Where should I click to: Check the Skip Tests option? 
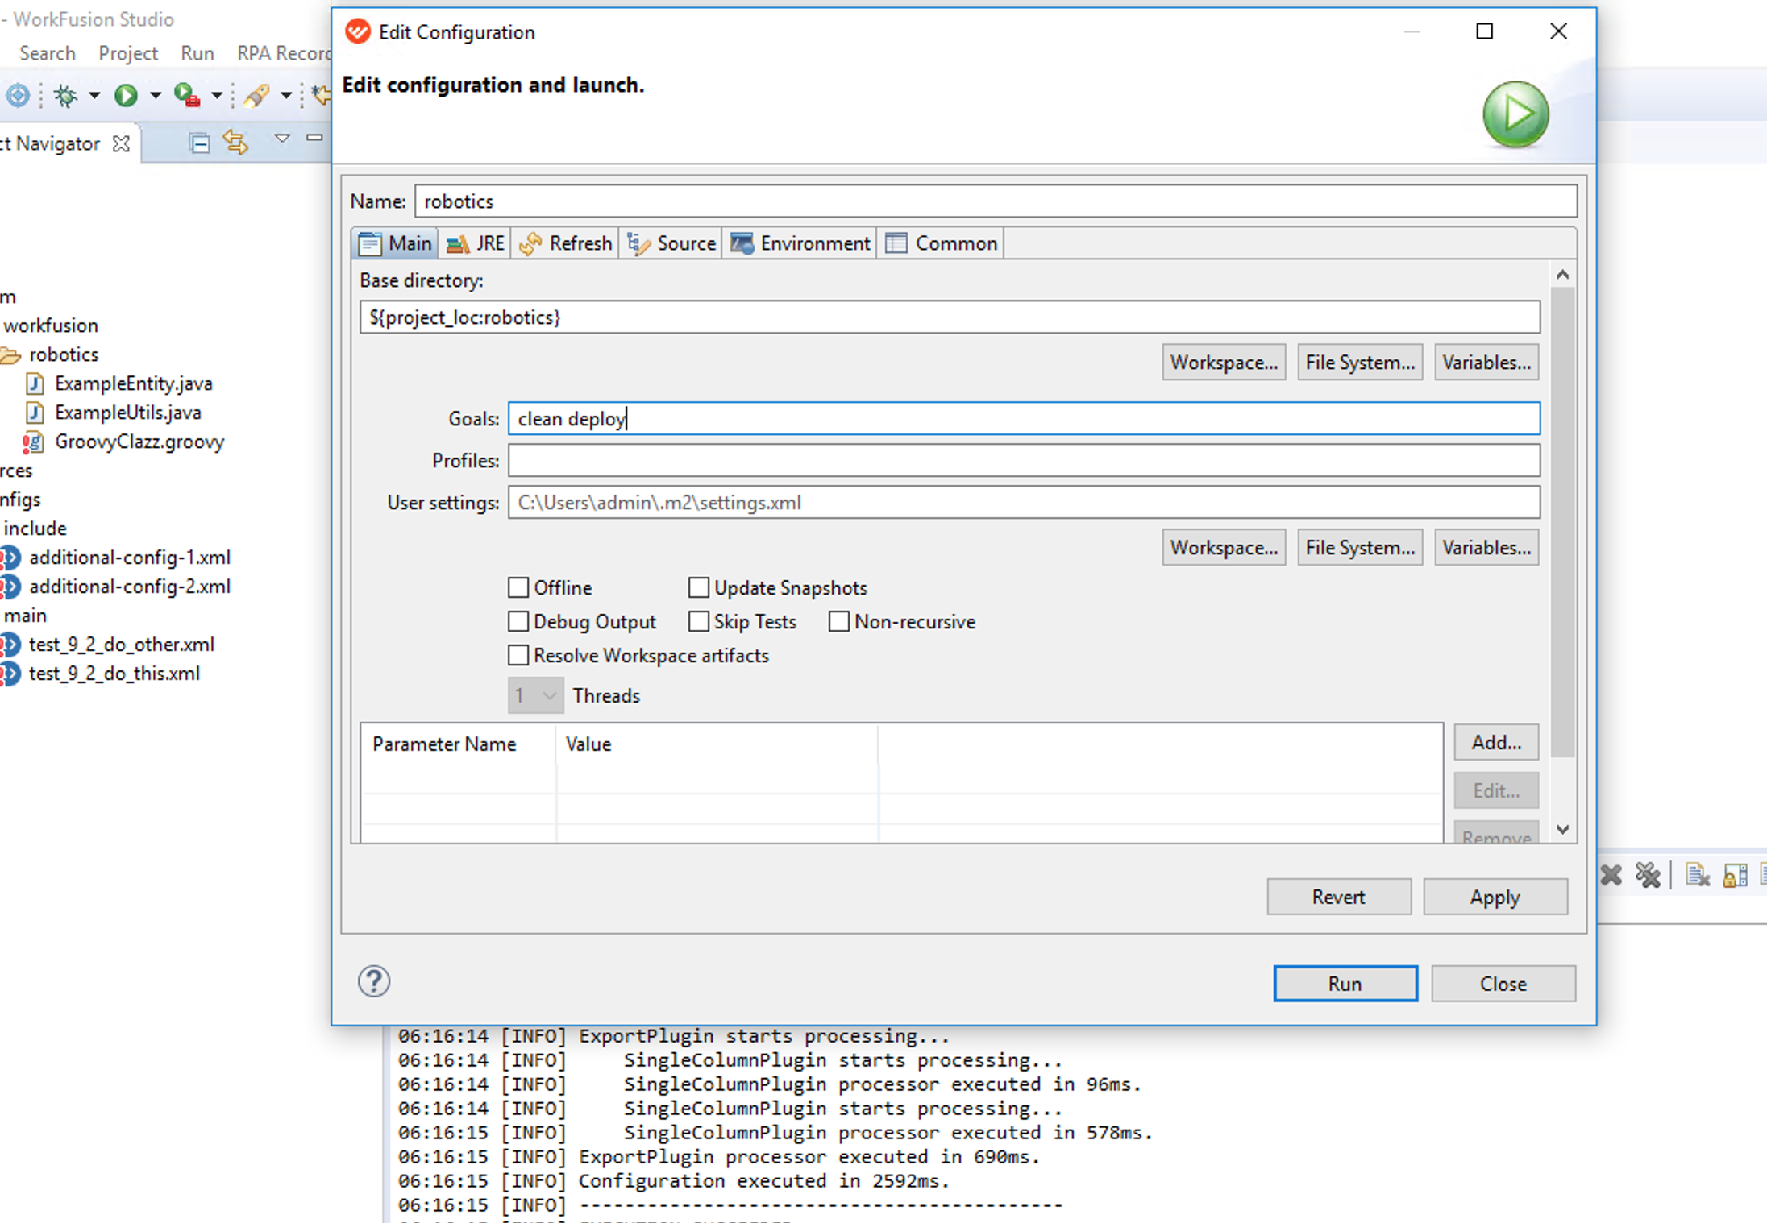click(x=699, y=621)
